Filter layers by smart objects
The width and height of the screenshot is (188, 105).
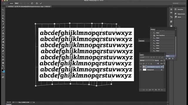(x=162, y=57)
